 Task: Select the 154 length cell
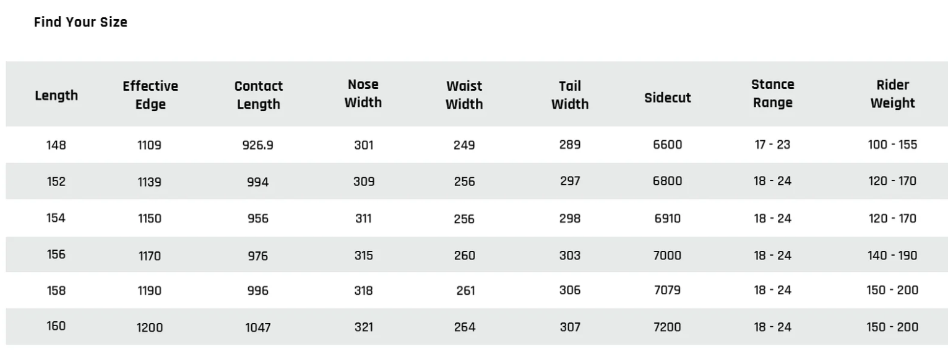(x=56, y=218)
